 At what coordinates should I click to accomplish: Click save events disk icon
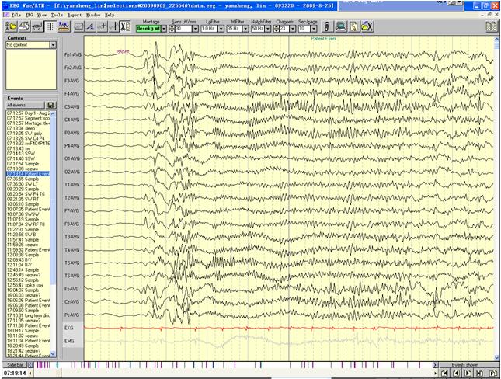point(50,105)
